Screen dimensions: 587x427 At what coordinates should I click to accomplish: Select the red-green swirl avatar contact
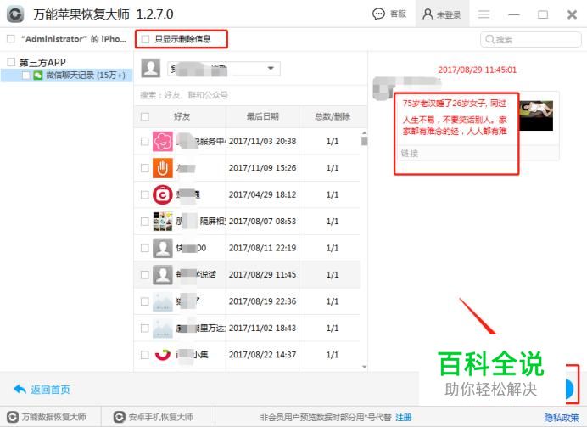(163, 355)
